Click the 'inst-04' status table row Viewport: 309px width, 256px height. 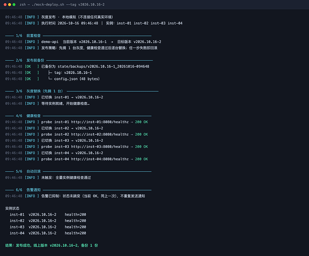click(48, 233)
